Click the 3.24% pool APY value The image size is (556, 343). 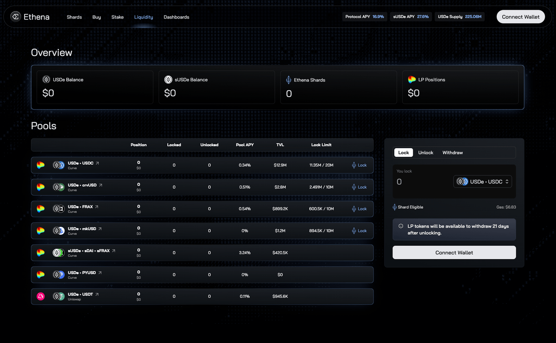(x=245, y=253)
